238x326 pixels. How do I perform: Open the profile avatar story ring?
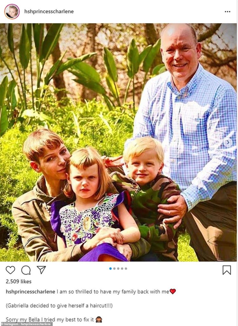click(x=12, y=12)
